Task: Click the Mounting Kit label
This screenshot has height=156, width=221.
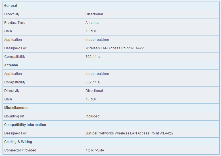Action: click(x=14, y=116)
